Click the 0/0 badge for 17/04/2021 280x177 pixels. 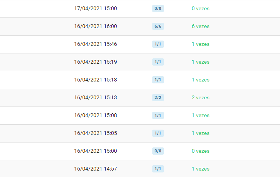tap(158, 9)
